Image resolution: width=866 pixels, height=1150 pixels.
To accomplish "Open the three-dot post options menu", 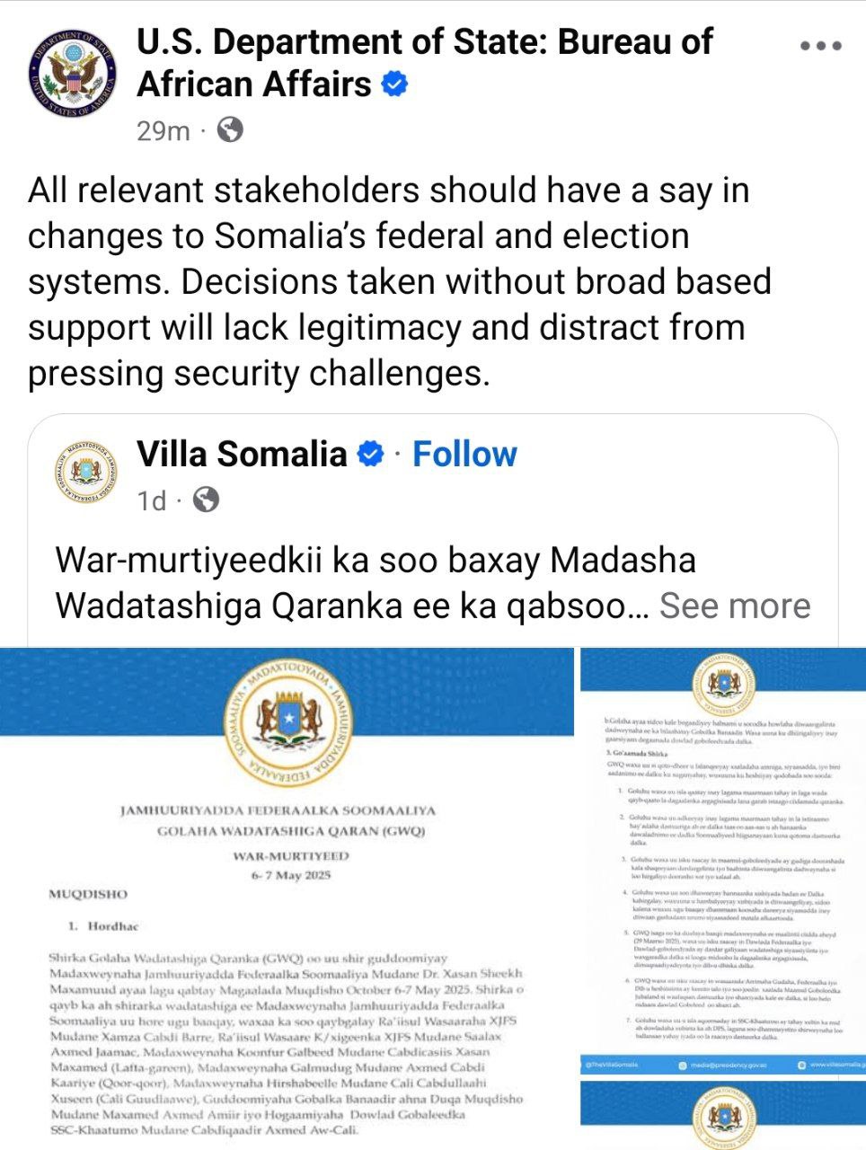I will pyautogui.click(x=820, y=46).
